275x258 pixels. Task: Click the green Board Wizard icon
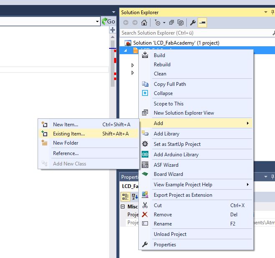point(145,174)
